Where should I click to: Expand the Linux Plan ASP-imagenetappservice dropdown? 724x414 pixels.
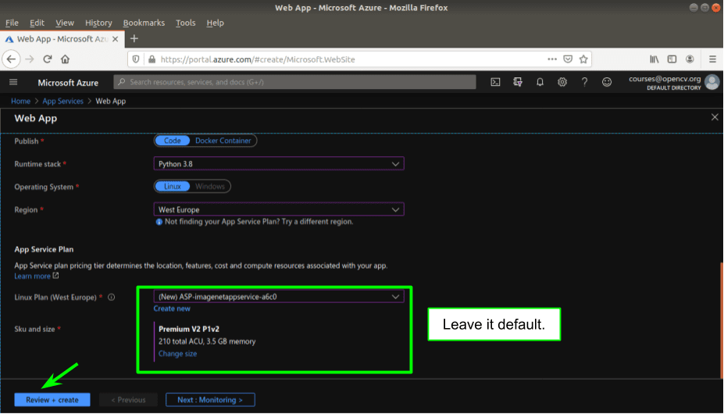(279, 297)
